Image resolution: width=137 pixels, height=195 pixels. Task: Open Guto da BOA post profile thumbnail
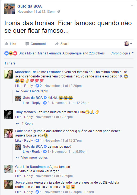10,9
